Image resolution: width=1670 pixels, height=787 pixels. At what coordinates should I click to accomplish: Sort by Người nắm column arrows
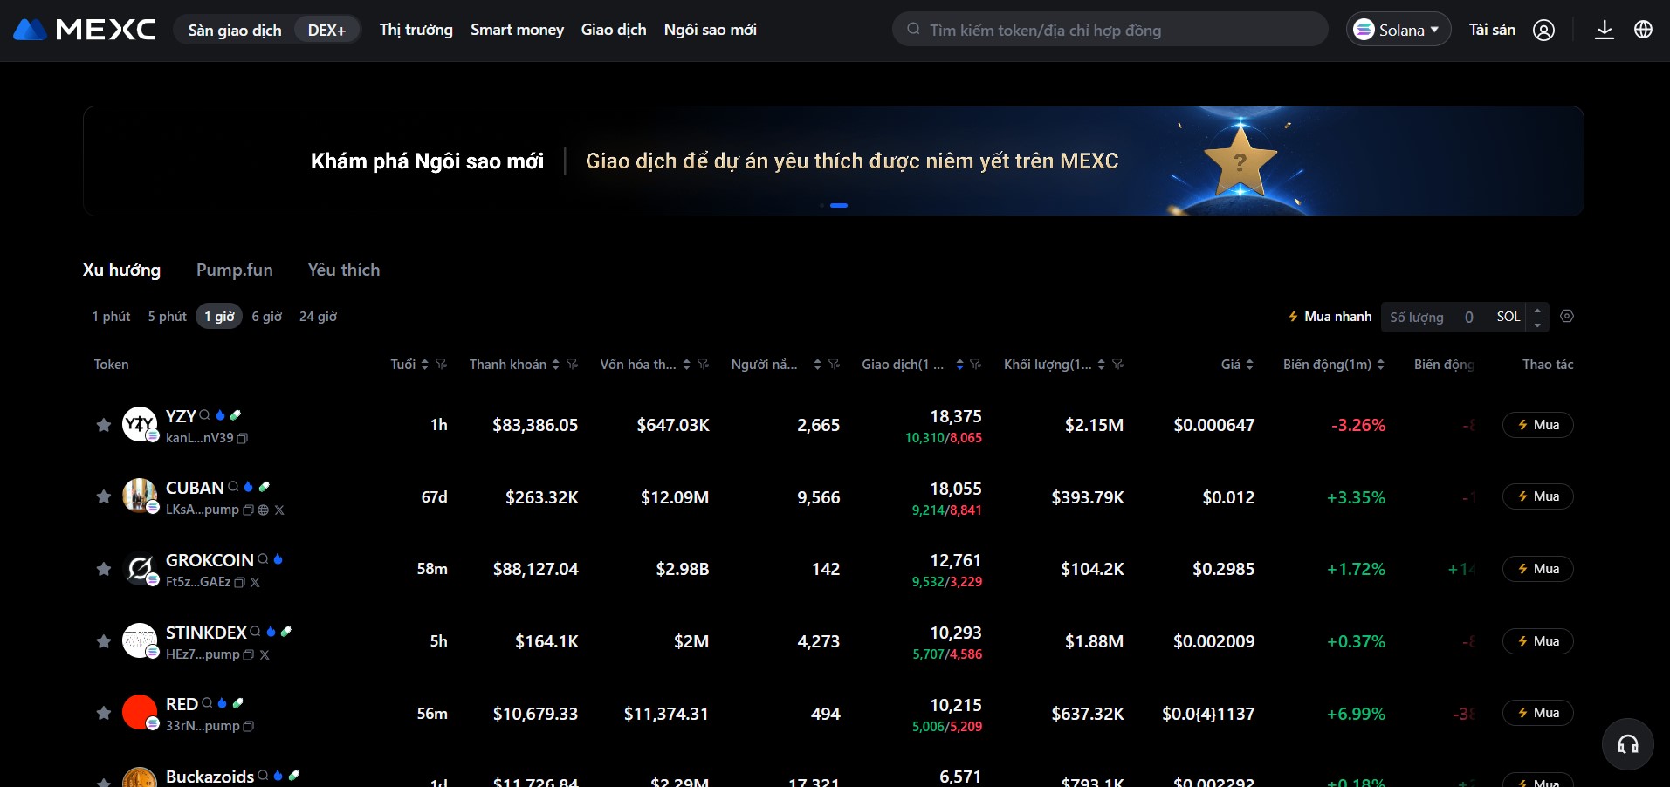click(x=818, y=365)
